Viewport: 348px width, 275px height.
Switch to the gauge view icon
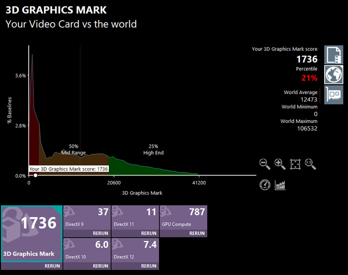pyautogui.click(x=265, y=184)
